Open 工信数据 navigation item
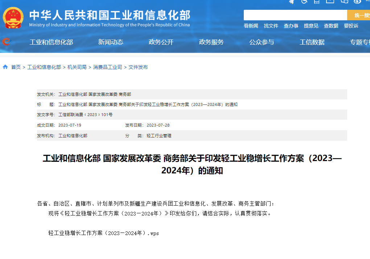Screen dimensions: 370x259 click(312, 42)
